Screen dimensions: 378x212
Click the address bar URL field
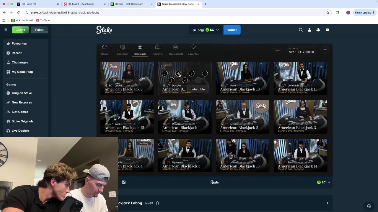pos(174,13)
